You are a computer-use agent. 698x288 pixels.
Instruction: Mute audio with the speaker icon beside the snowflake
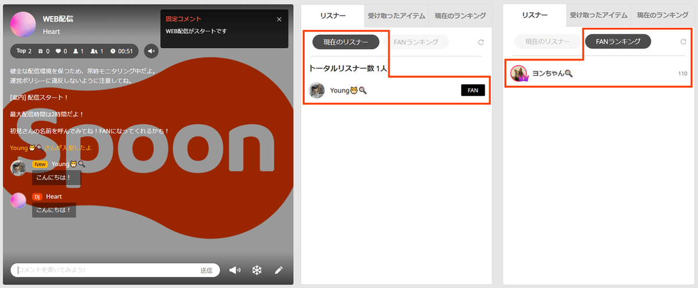(x=235, y=270)
